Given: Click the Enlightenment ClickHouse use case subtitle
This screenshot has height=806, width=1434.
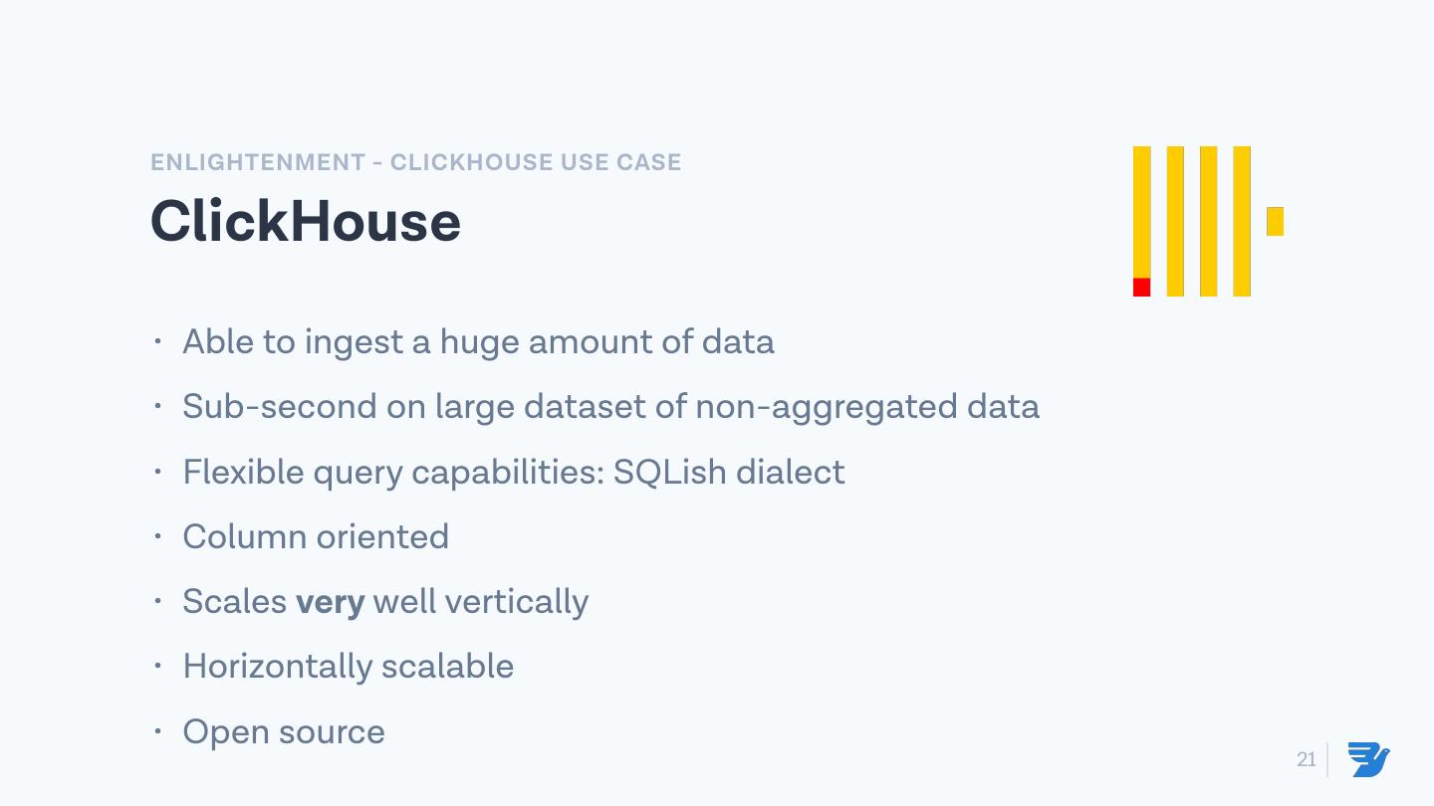Looking at the screenshot, I should tap(415, 162).
